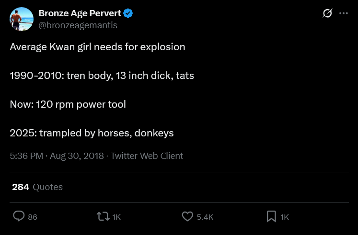This screenshot has height=235, width=358.
Task: Click the line starting with "Now: 120 rpm"
Action: 68,104
